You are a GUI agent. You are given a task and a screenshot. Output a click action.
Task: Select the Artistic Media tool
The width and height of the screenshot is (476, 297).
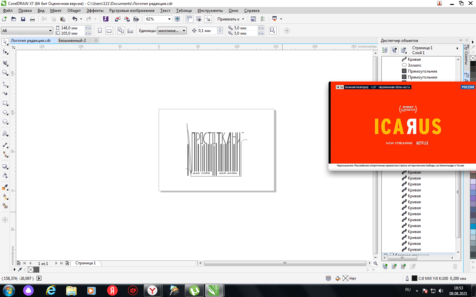5,93
